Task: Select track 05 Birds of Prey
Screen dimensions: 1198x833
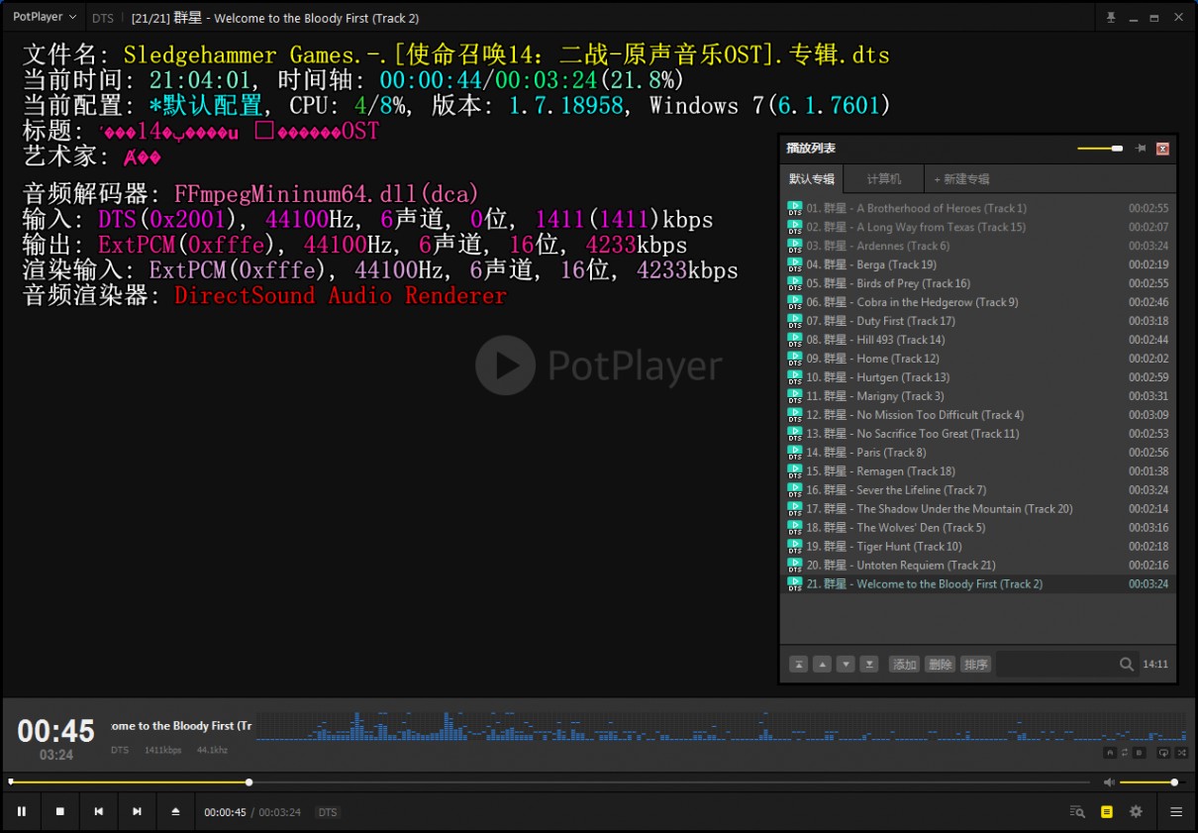Action: (x=978, y=283)
